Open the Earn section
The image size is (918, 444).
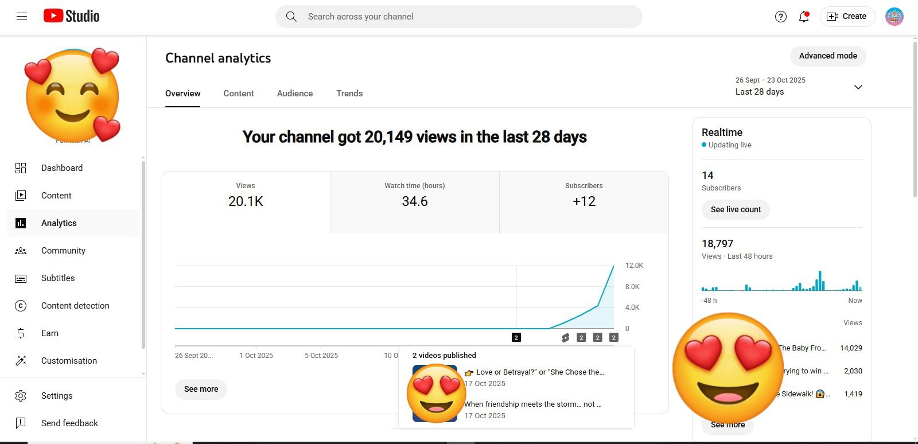click(x=50, y=333)
